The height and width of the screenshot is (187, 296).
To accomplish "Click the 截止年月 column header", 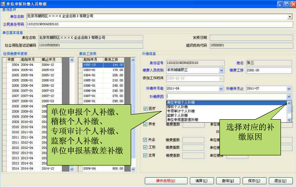I will [51, 60].
